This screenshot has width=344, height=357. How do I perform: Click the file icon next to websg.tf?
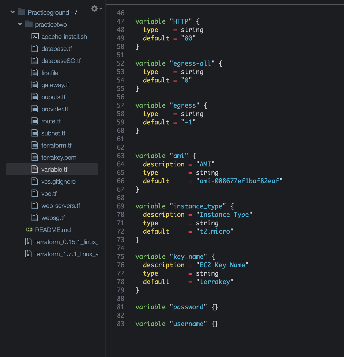coord(34,218)
